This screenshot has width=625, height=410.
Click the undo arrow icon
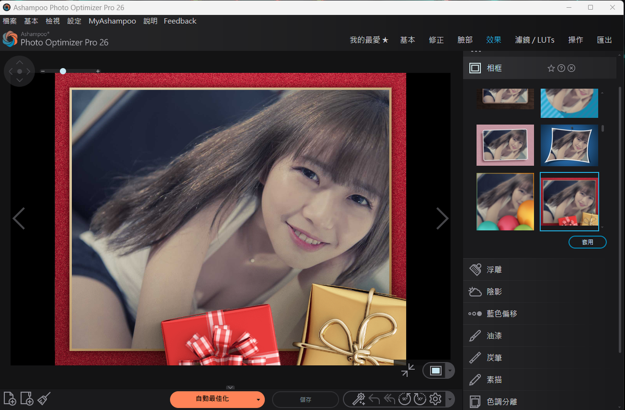(375, 399)
